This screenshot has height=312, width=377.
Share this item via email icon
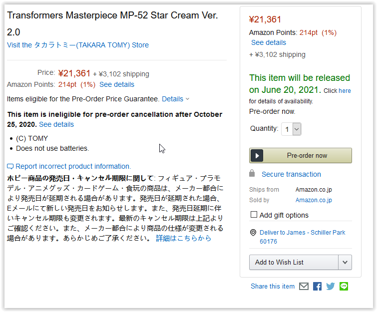pos(304,287)
